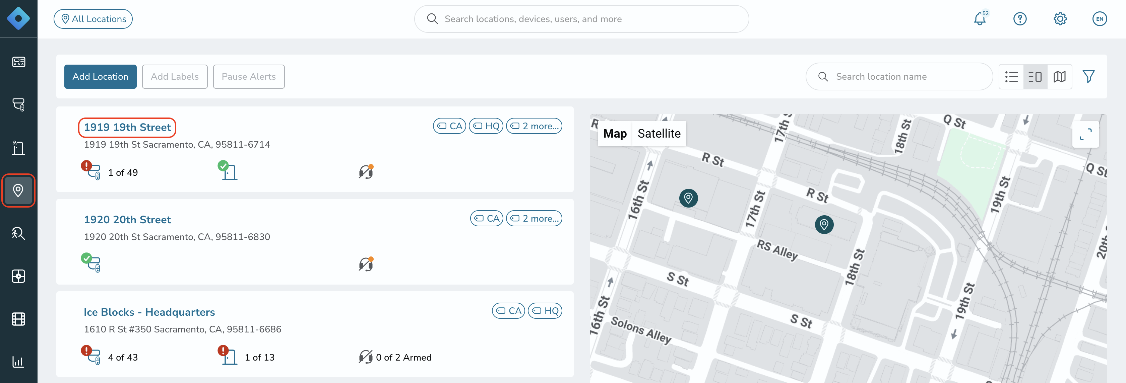Screen dimensions: 1126x383
Task: Click the CA label on 1919 19th Street
Action: point(450,126)
